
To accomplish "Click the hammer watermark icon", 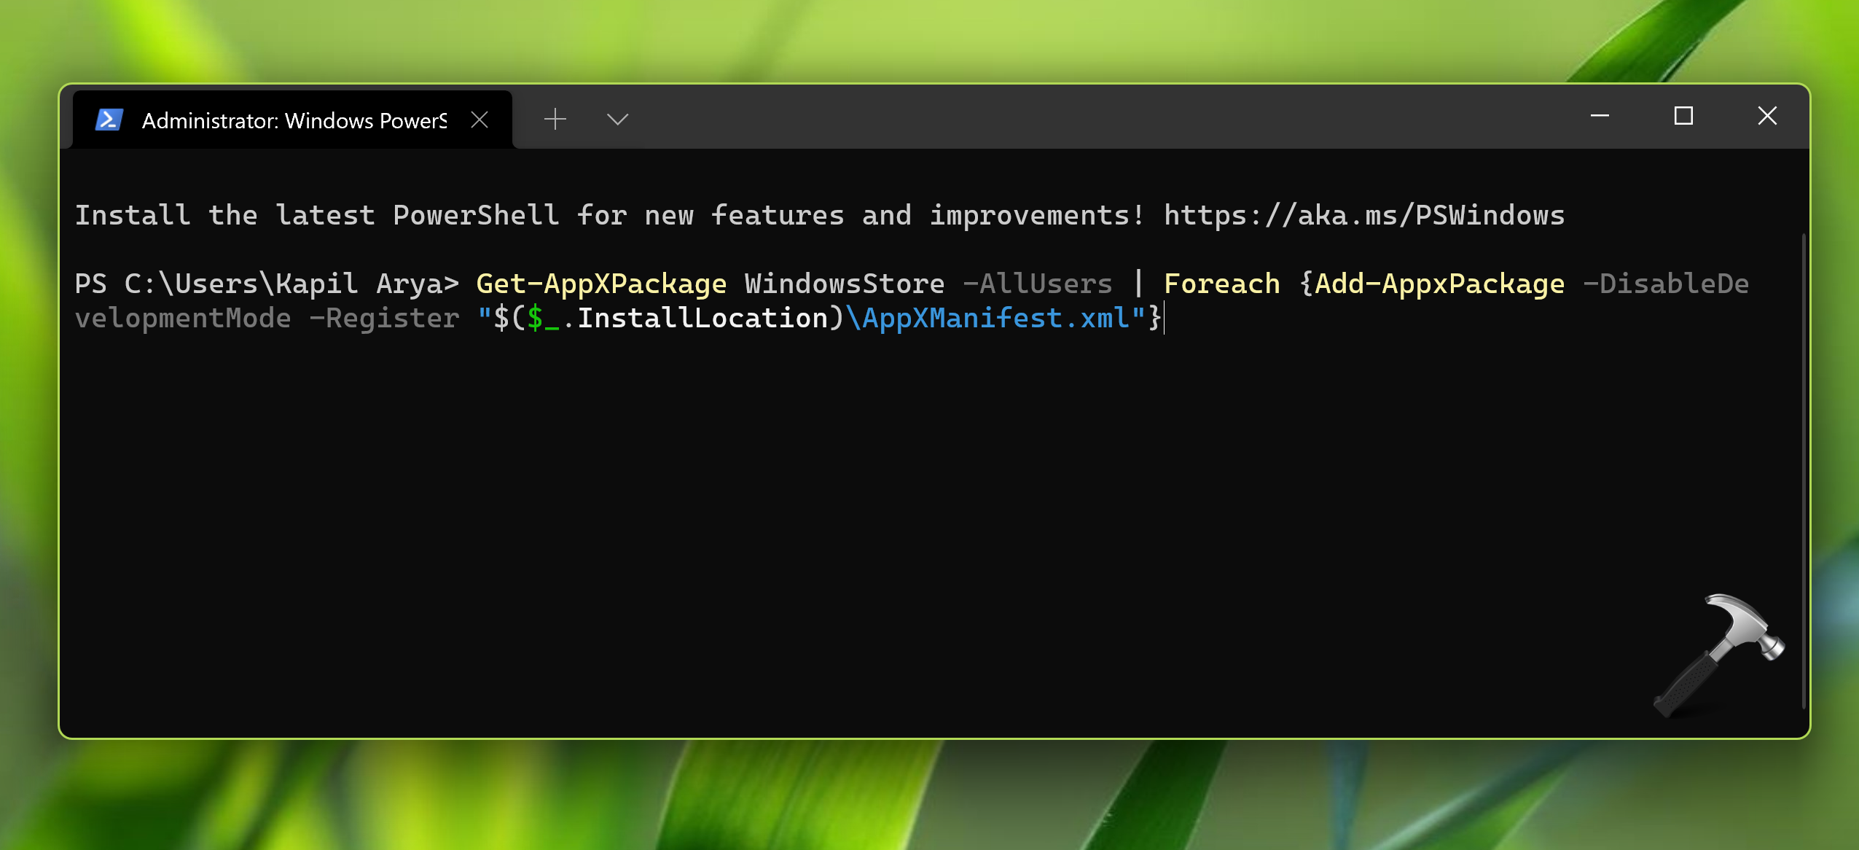I will [x=1719, y=655].
